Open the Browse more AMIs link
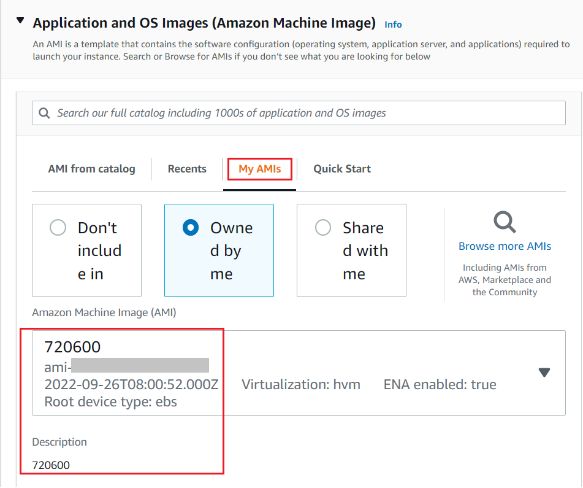Image resolution: width=583 pixels, height=488 pixels. pyautogui.click(x=505, y=246)
